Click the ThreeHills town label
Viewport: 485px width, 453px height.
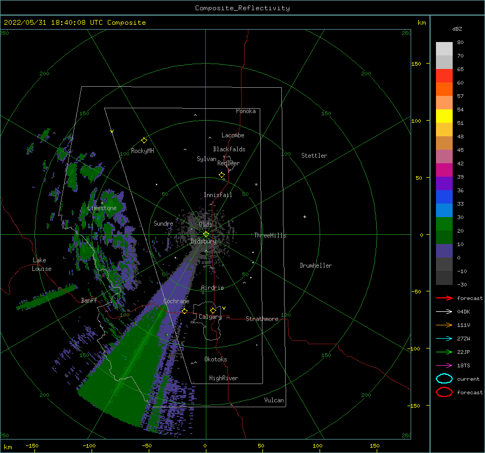click(270, 235)
